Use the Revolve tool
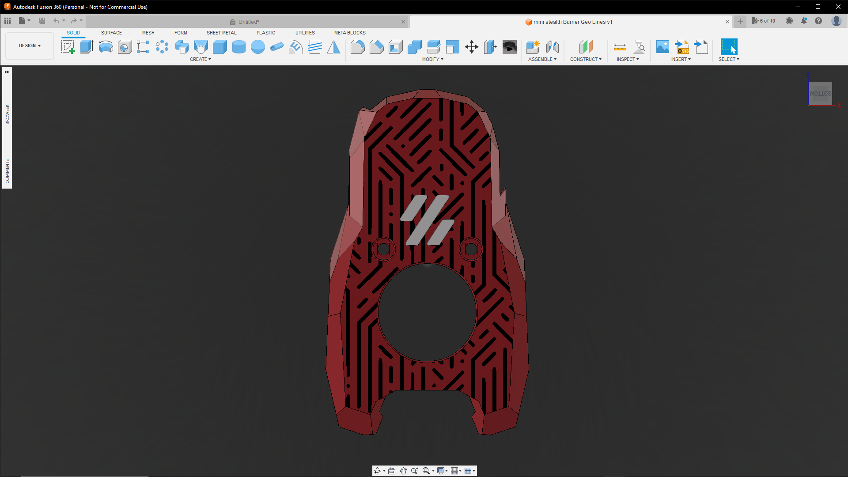Viewport: 848px width, 477px height. [106, 46]
